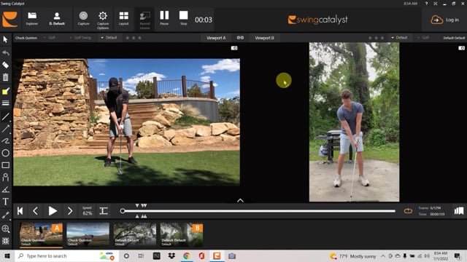The height and width of the screenshot is (262, 467).
Task: Switch to Viewport B tab
Action: [x=264, y=38]
